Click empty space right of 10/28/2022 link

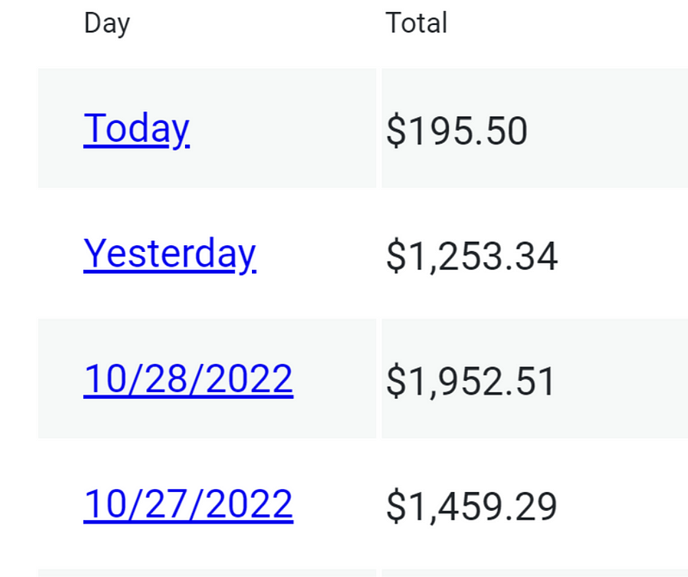coord(335,378)
